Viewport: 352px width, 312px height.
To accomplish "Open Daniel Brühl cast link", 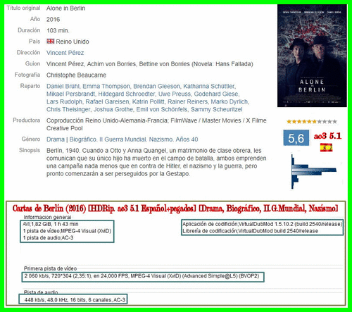I will [63, 87].
